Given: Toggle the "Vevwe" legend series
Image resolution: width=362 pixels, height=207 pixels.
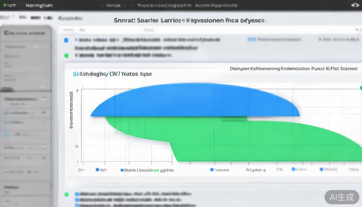Looking at the screenshot, I should coord(212,170).
